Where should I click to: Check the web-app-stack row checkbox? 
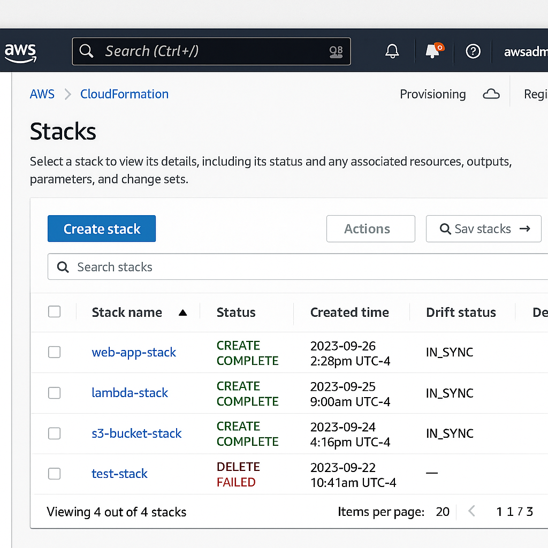pos(55,352)
